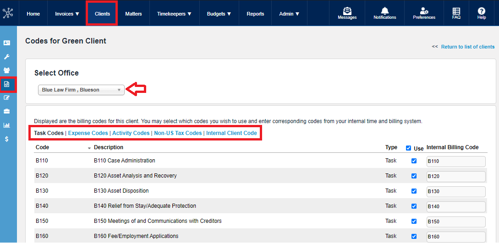The height and width of the screenshot is (243, 499).
Task: Uncheck Use for B150 Meetings of Creditors
Action: tap(414, 221)
